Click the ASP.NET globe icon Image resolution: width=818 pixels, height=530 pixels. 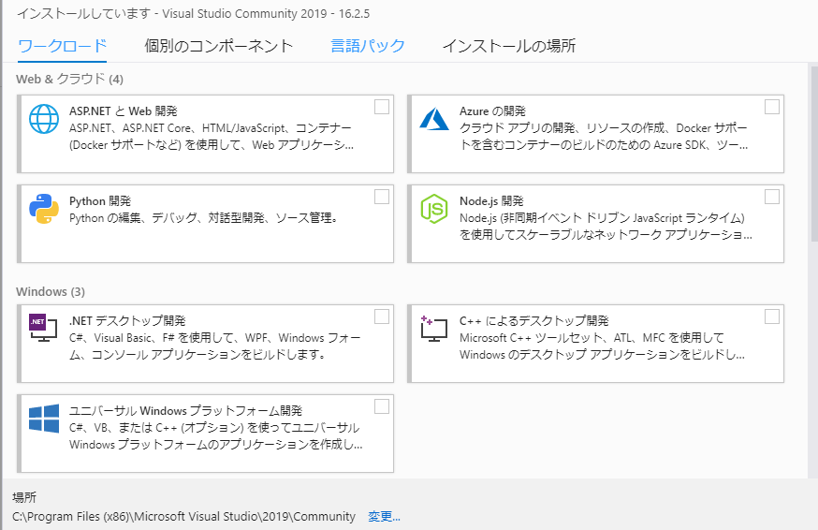click(44, 119)
